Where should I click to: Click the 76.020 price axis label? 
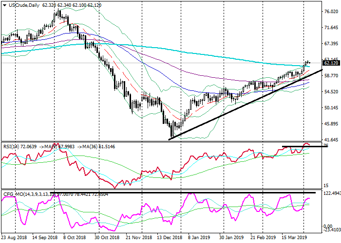pos(331,11)
